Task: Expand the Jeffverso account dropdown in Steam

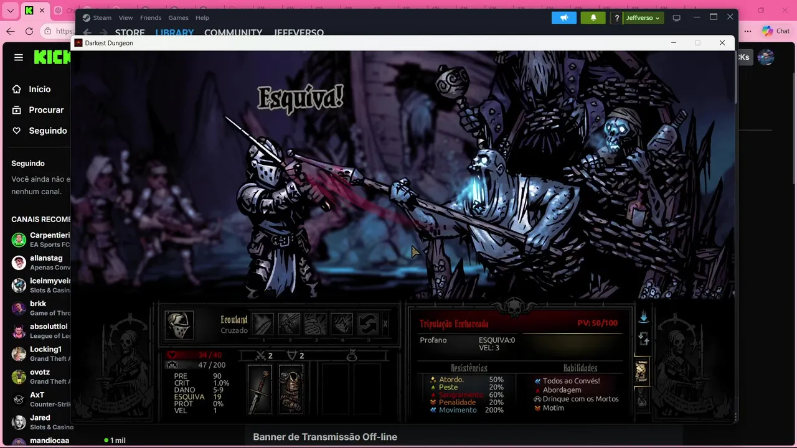Action: point(643,18)
